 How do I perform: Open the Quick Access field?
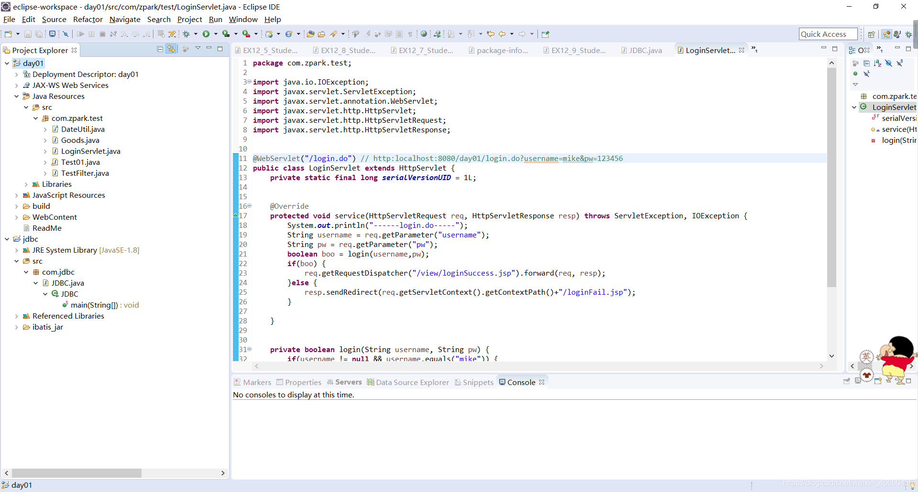click(828, 34)
